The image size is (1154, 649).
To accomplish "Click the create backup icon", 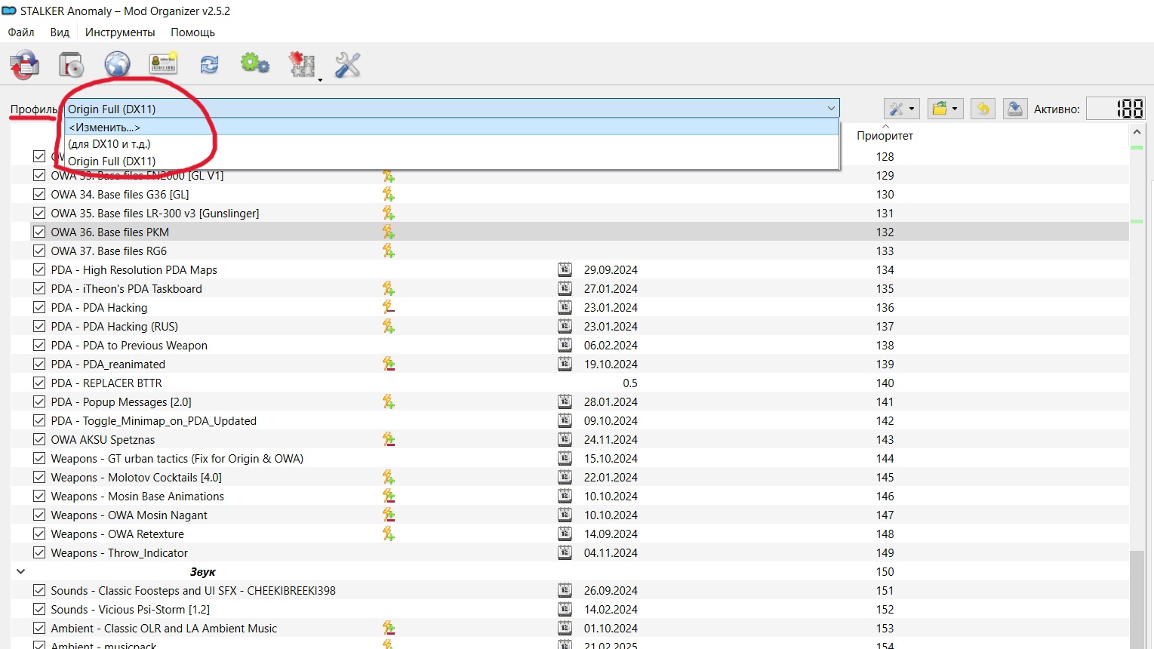I will (x=1015, y=109).
